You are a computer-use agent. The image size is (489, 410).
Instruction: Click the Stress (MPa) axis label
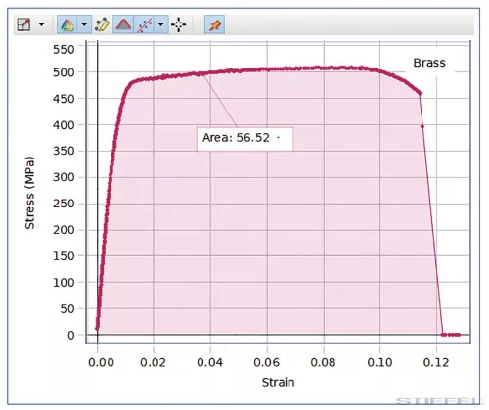[29, 193]
